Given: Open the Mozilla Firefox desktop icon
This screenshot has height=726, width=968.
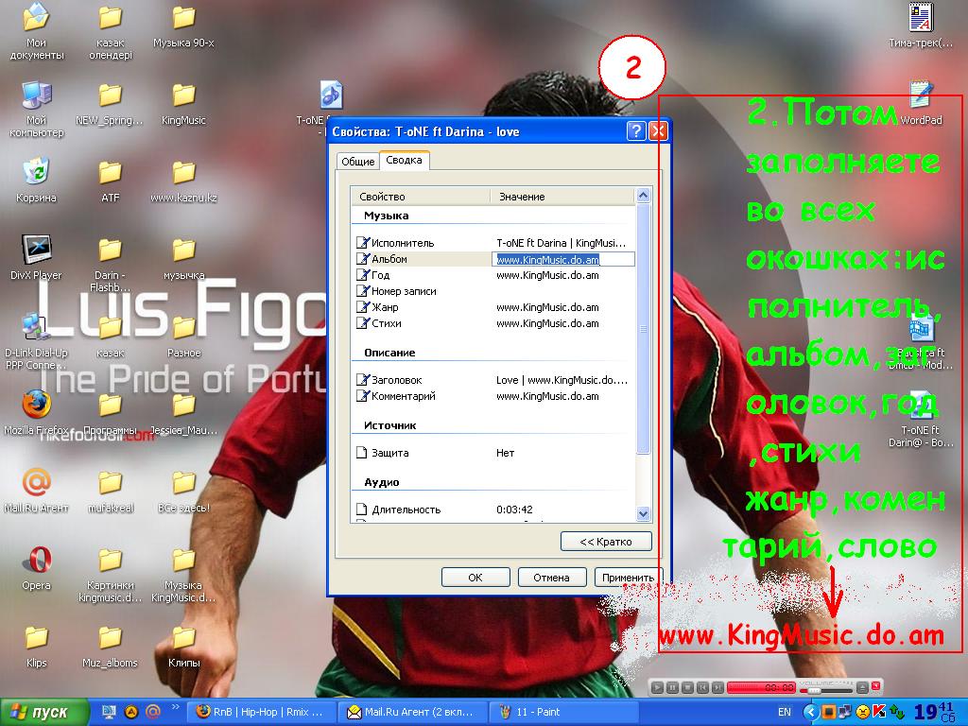Looking at the screenshot, I should coord(36,405).
